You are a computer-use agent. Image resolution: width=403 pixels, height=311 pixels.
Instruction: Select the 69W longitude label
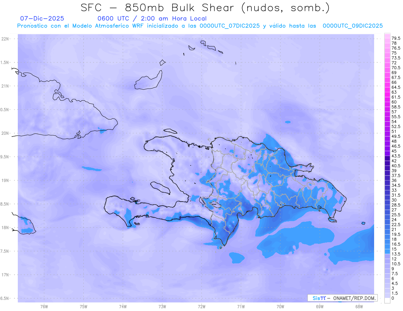[x=320, y=306]
